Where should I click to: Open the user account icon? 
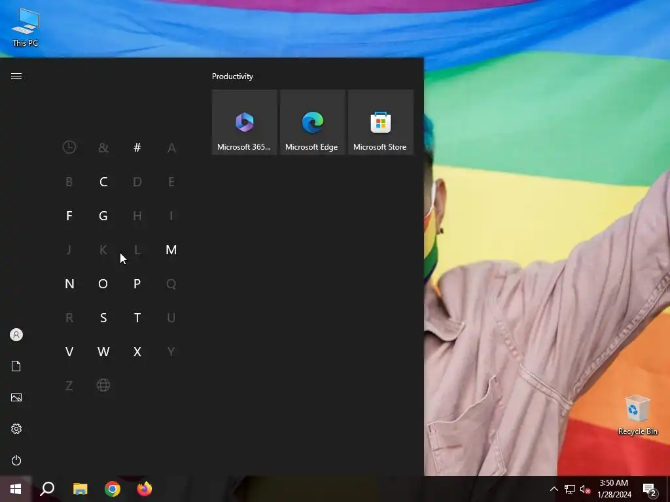click(x=16, y=335)
